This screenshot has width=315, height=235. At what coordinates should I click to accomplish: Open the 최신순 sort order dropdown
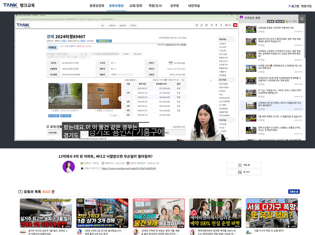click(x=280, y=21)
